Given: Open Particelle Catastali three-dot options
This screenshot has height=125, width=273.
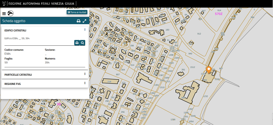Looking at the screenshot, I should [x=85, y=74].
